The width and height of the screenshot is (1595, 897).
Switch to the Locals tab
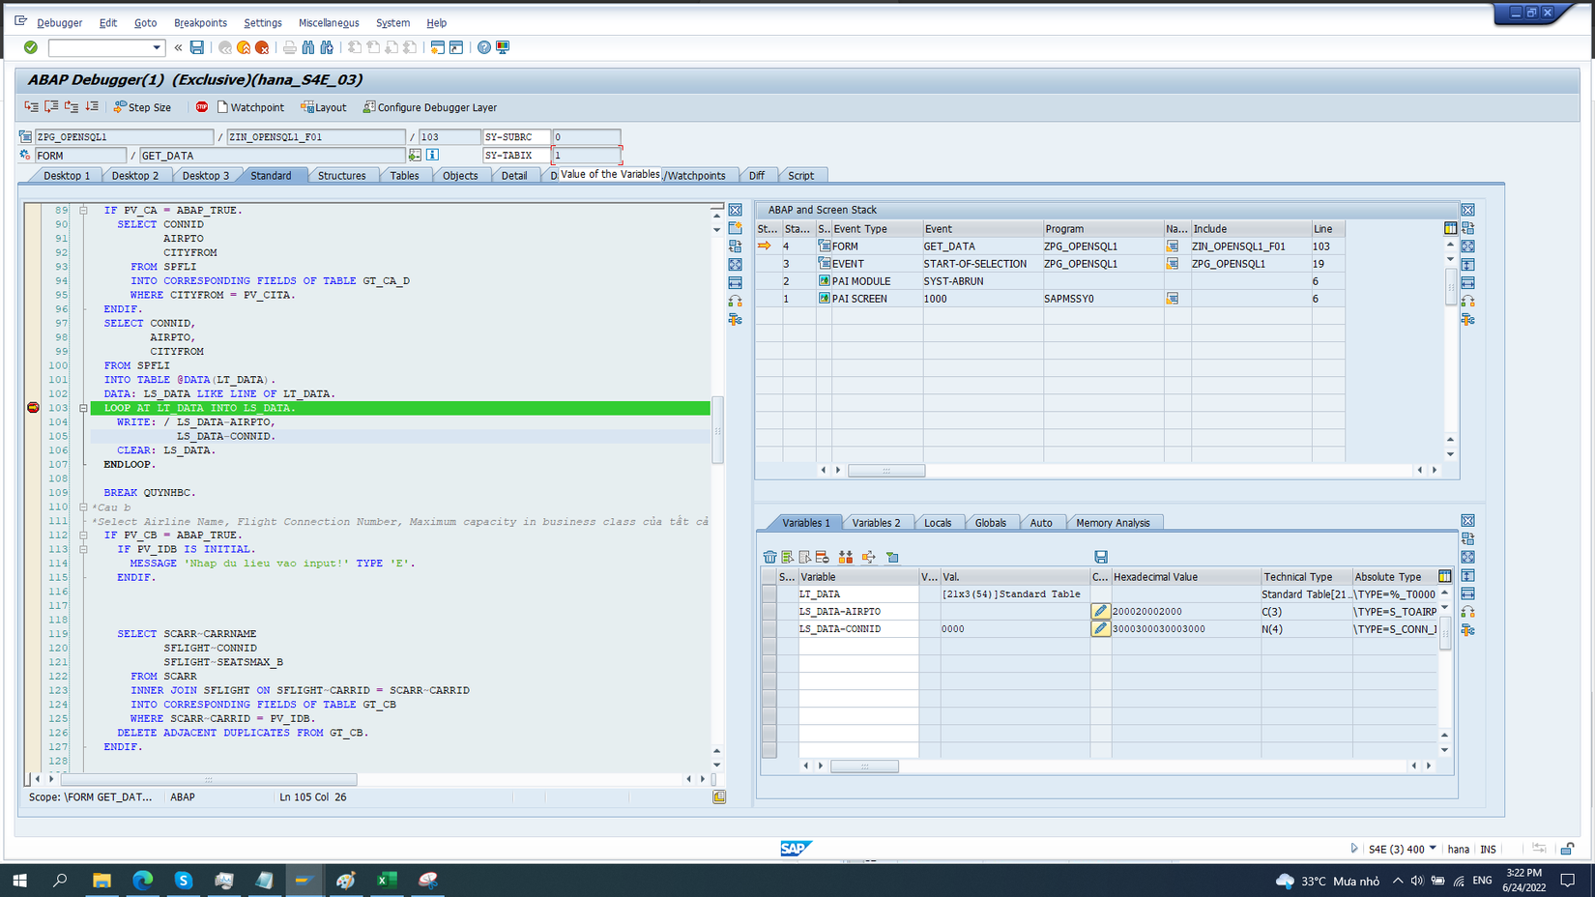(937, 523)
